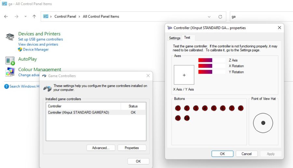This screenshot has width=293, height=168.
Task: Click gamepad icon in Game Controllers title
Action: tap(44, 76)
